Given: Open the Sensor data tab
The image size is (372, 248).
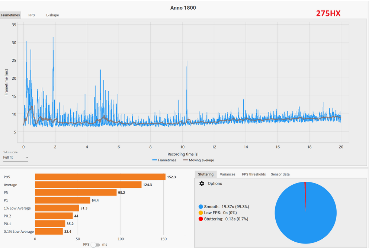Looking at the screenshot, I should tap(280, 174).
